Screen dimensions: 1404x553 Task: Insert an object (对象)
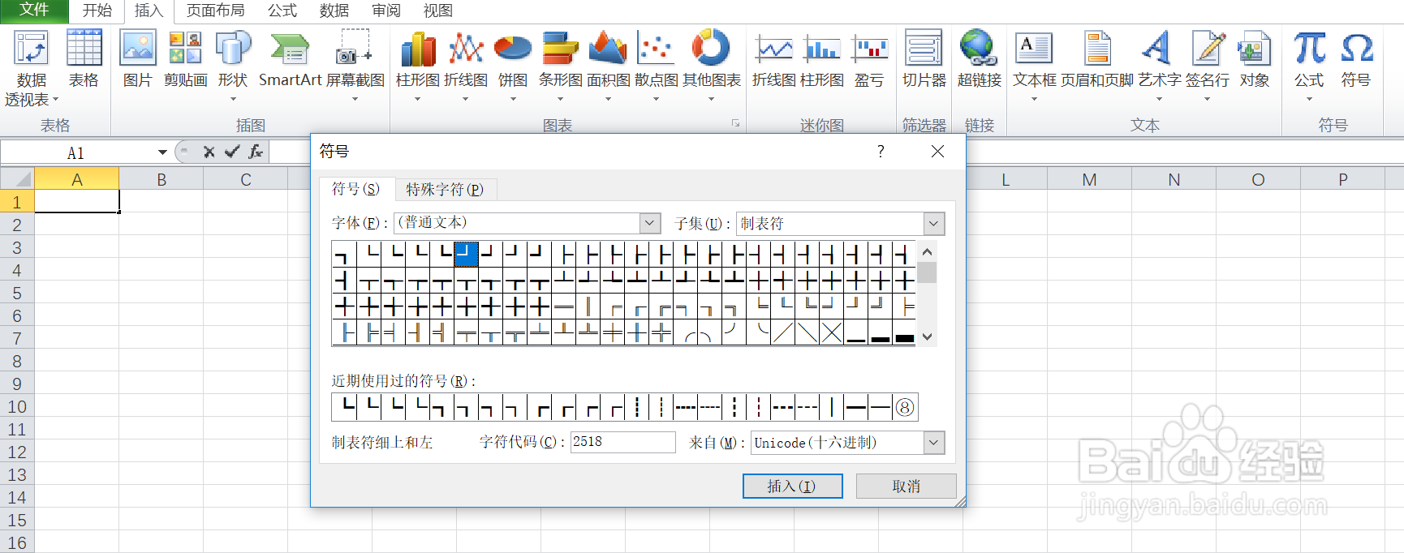pyautogui.click(x=1255, y=59)
